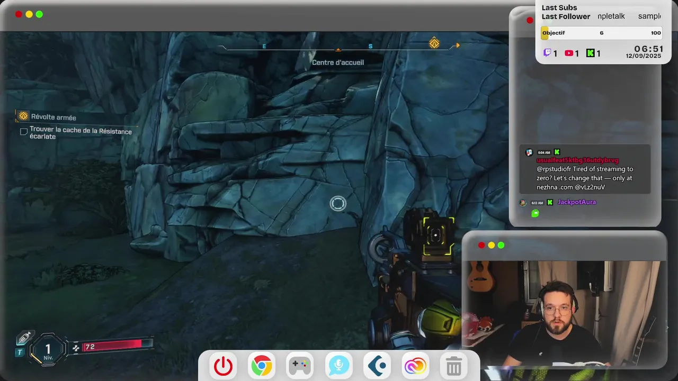
Task: Click the red health bar
Action: point(118,346)
